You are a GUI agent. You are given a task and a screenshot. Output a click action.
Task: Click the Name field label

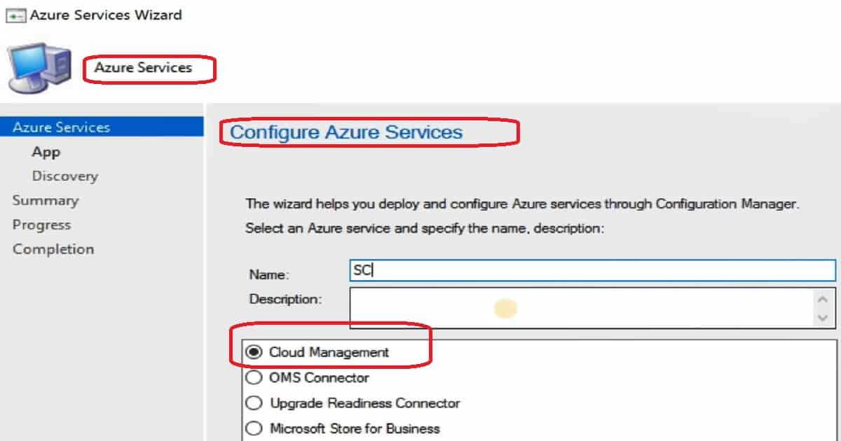tap(269, 275)
